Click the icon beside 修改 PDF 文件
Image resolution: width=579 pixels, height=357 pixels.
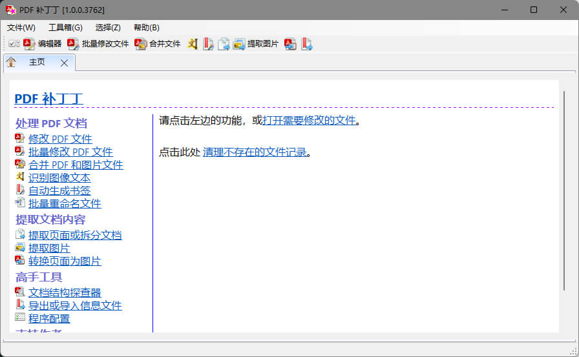pyautogui.click(x=20, y=138)
